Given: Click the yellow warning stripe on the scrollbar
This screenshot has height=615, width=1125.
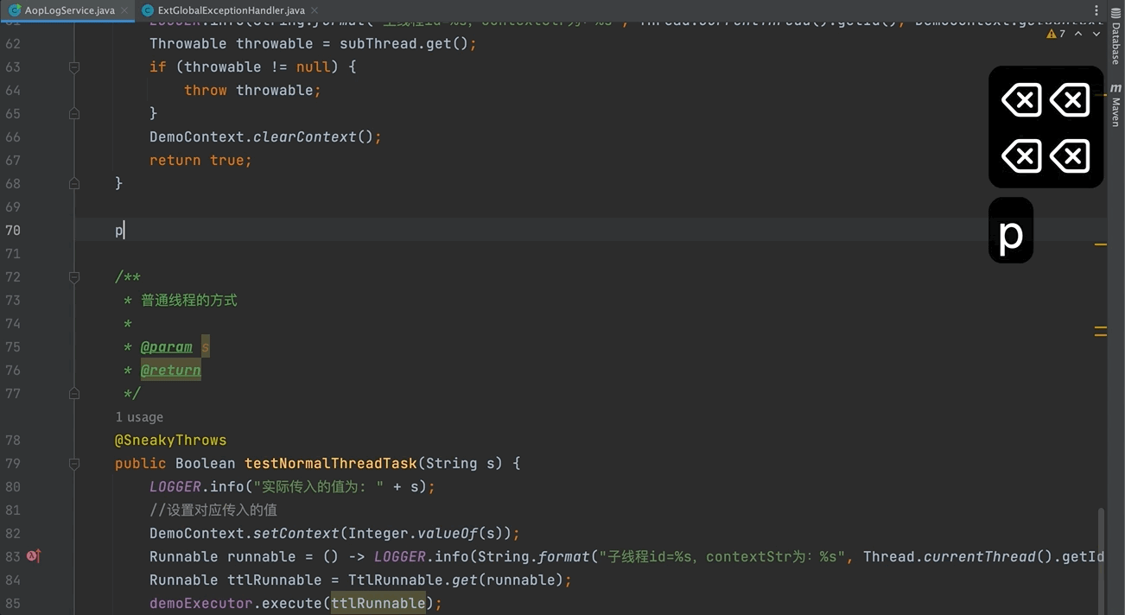Looking at the screenshot, I should pos(1101,244).
